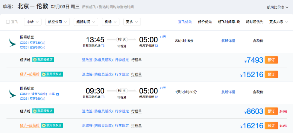
Task: Expand the 更多 filter dropdown
Action: click(132, 22)
